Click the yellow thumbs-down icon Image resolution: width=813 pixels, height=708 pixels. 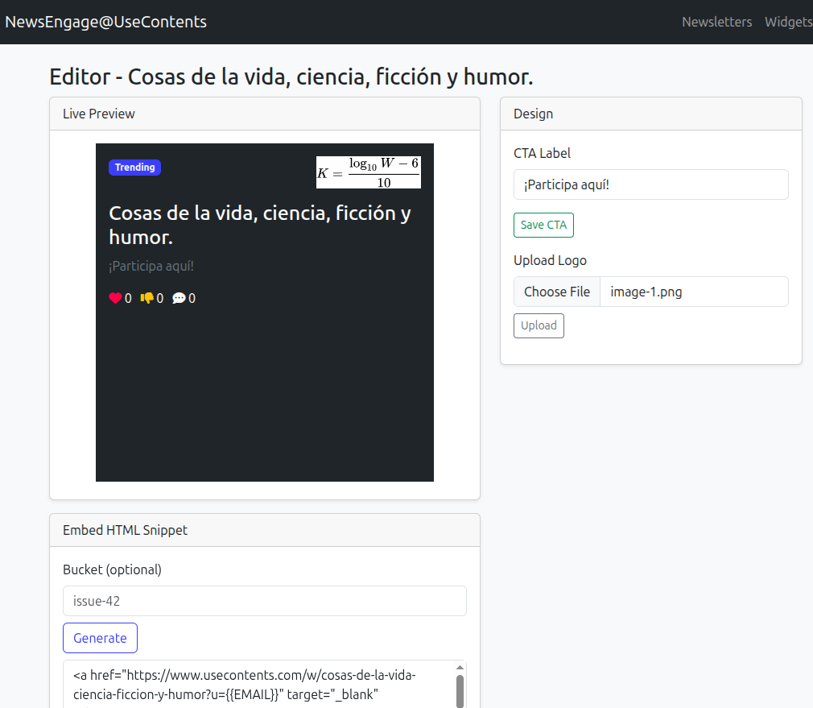(147, 298)
